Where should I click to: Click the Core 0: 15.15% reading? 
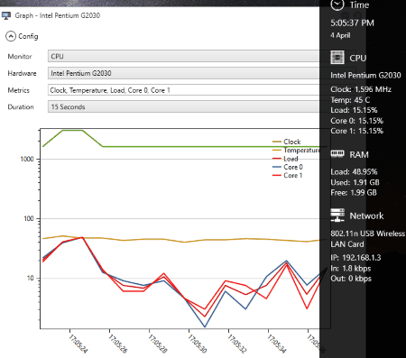click(x=357, y=121)
